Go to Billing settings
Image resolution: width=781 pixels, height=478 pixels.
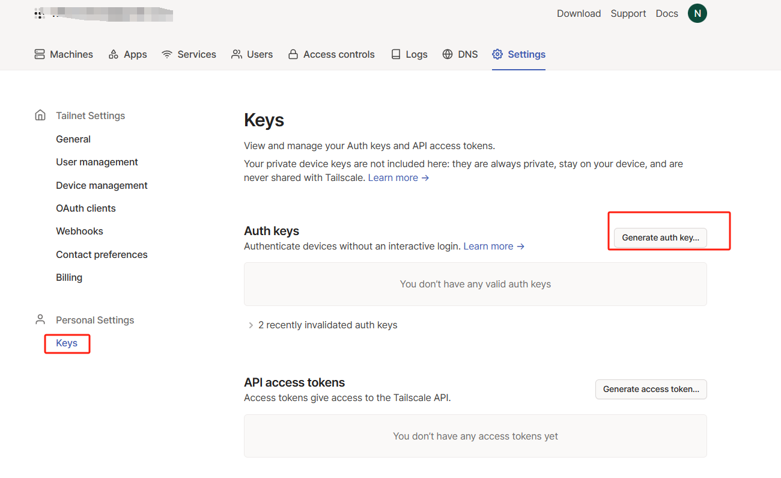tap(69, 277)
